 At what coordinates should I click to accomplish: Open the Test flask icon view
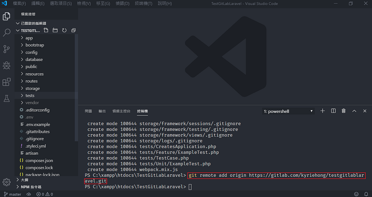point(7,98)
